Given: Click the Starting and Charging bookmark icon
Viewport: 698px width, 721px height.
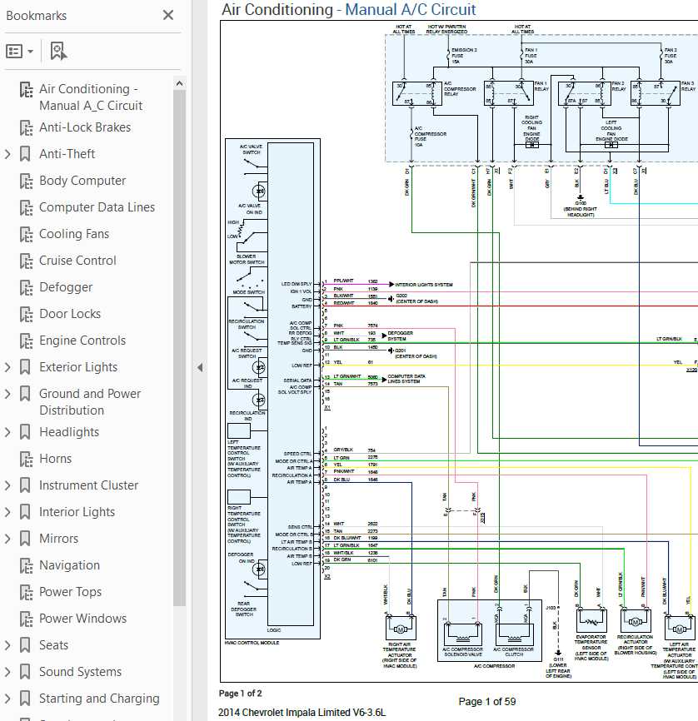Looking at the screenshot, I should (25, 699).
